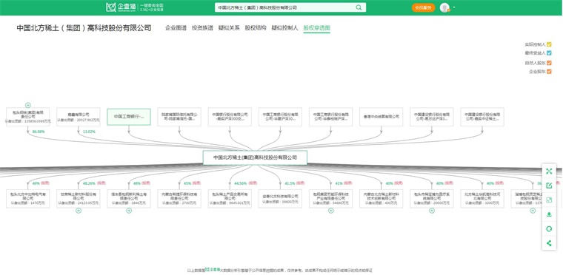The image size is (563, 275).
Task: Open the dropdown arrow beside user avatar
Action: point(454,7)
